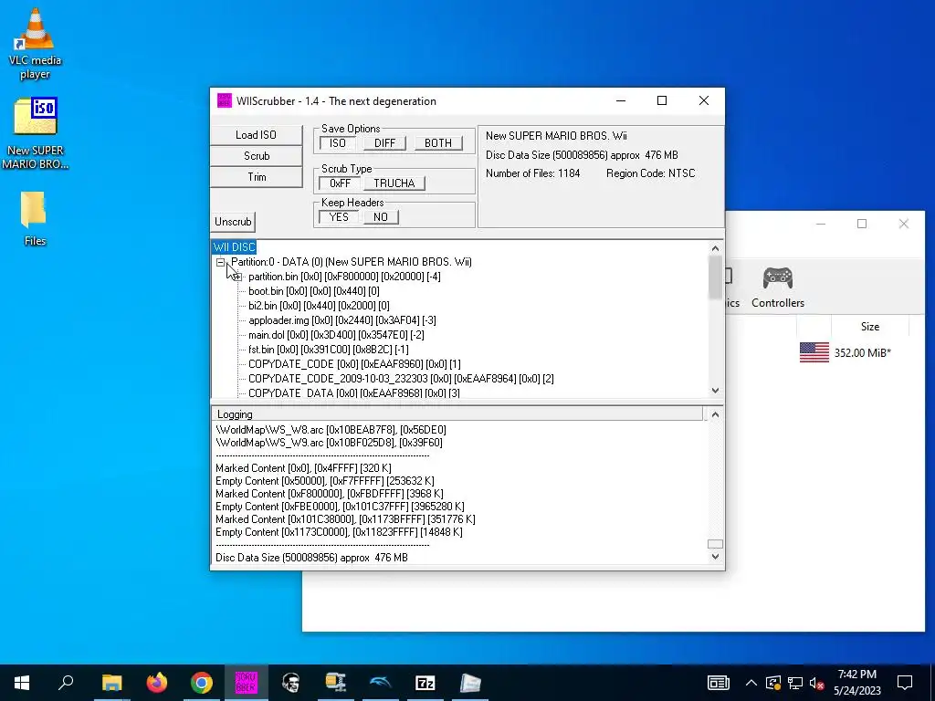Click the Trim button

257,176
